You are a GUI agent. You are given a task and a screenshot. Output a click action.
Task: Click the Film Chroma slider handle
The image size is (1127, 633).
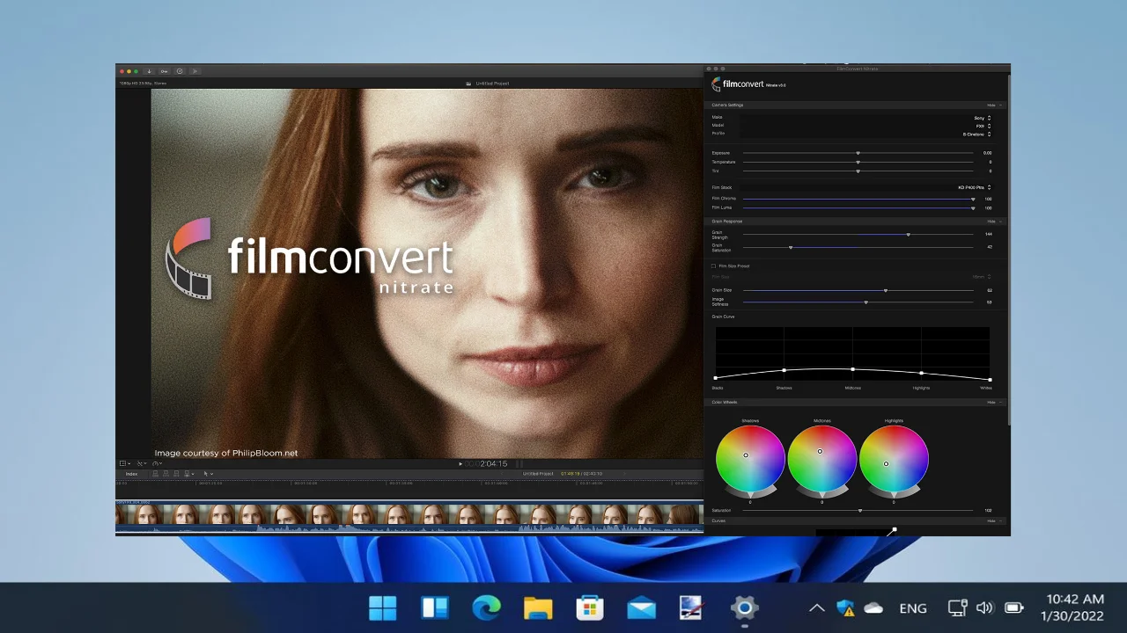coord(973,199)
